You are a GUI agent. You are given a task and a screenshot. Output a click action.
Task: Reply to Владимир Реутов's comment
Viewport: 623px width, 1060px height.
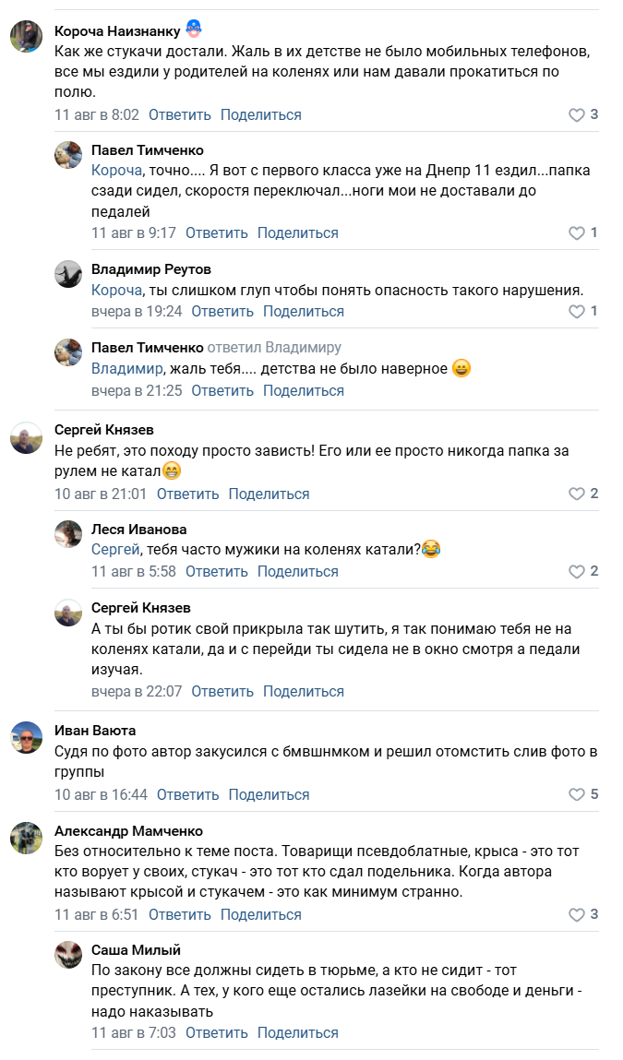[x=222, y=312]
